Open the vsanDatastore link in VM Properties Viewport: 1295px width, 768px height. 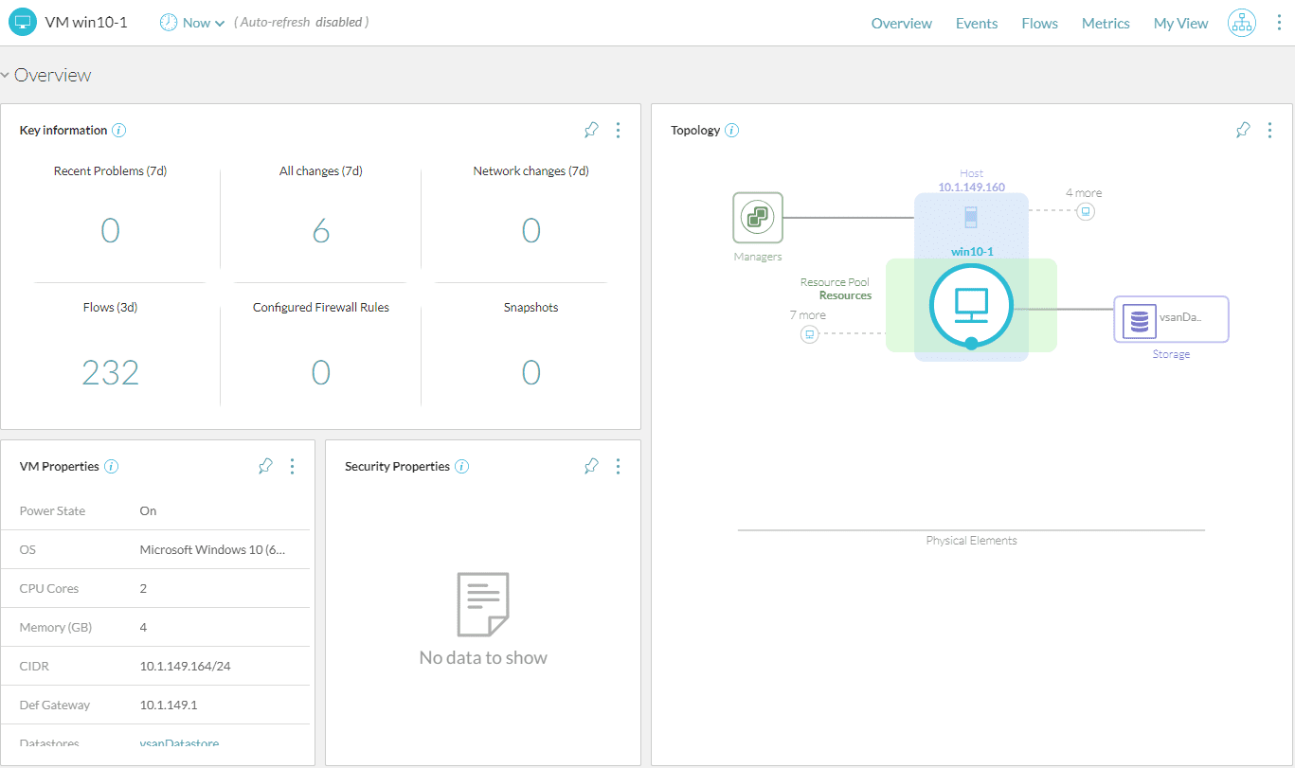click(179, 743)
